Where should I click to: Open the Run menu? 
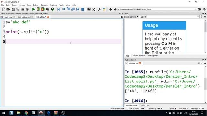(29, 5)
